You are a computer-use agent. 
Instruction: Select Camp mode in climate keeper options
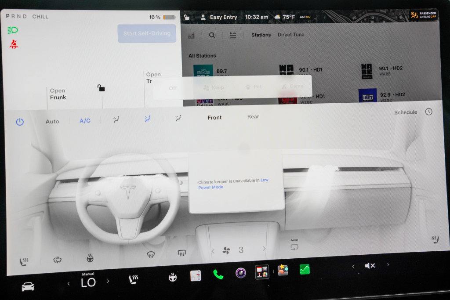(x=292, y=86)
